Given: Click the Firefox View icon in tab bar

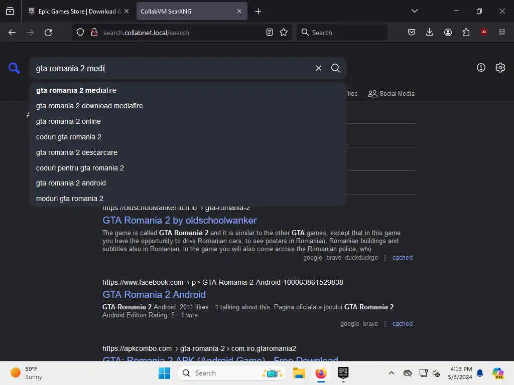Looking at the screenshot, I should [x=10, y=11].
